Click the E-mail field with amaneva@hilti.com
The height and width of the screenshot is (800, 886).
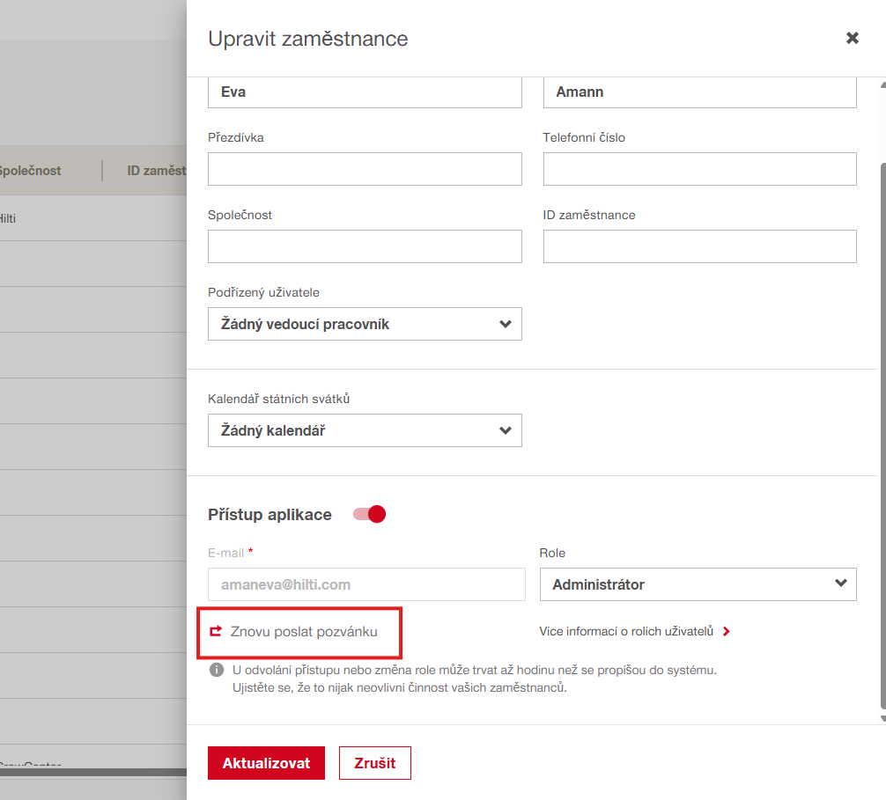tap(365, 584)
